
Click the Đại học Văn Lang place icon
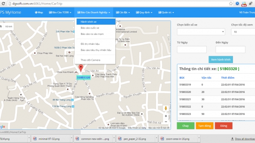69,52
